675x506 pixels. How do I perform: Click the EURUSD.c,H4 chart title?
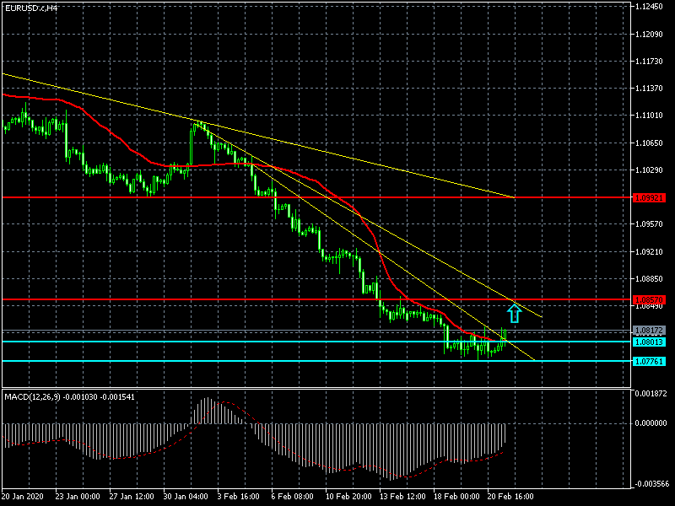(x=31, y=8)
